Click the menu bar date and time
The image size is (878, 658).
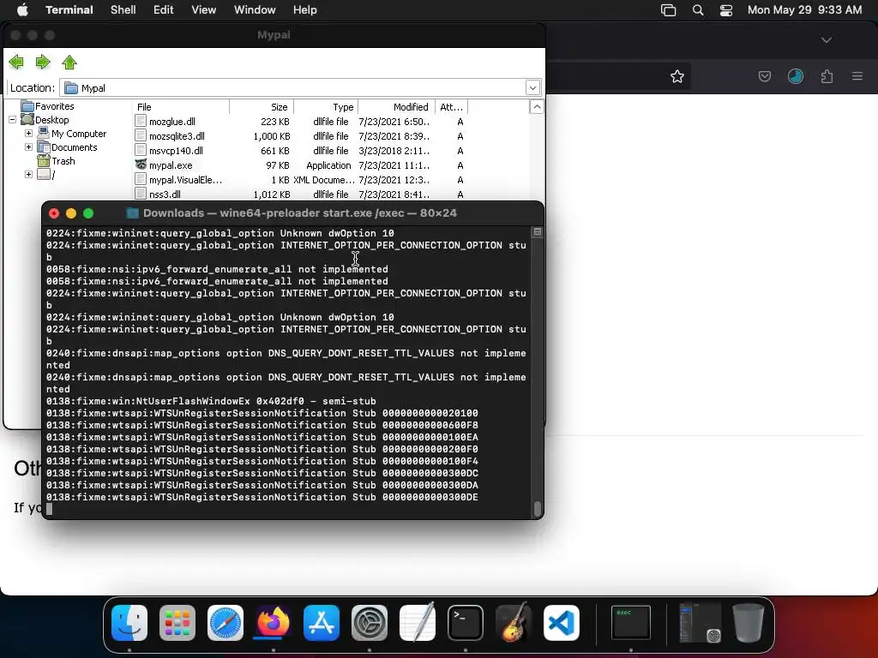[x=804, y=9]
